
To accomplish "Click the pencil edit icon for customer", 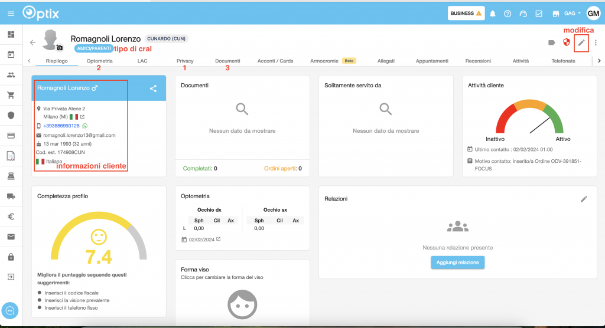I will coord(582,42).
